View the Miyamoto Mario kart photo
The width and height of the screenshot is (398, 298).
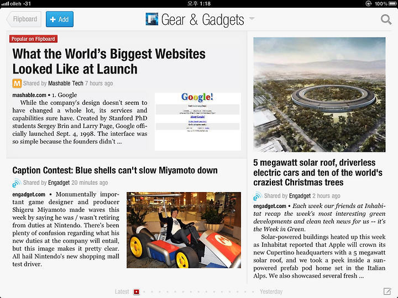click(x=184, y=230)
